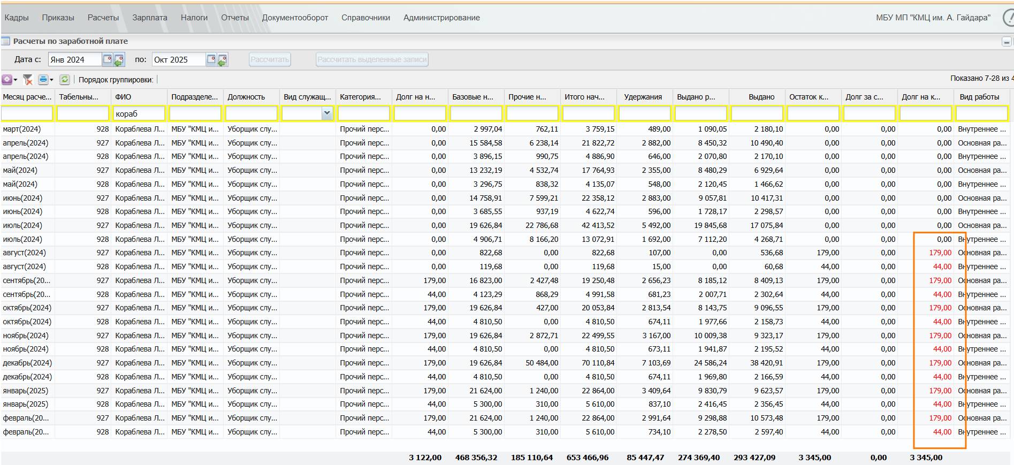Open the print options dropdown arrow
The width and height of the screenshot is (1014, 465).
tap(52, 80)
